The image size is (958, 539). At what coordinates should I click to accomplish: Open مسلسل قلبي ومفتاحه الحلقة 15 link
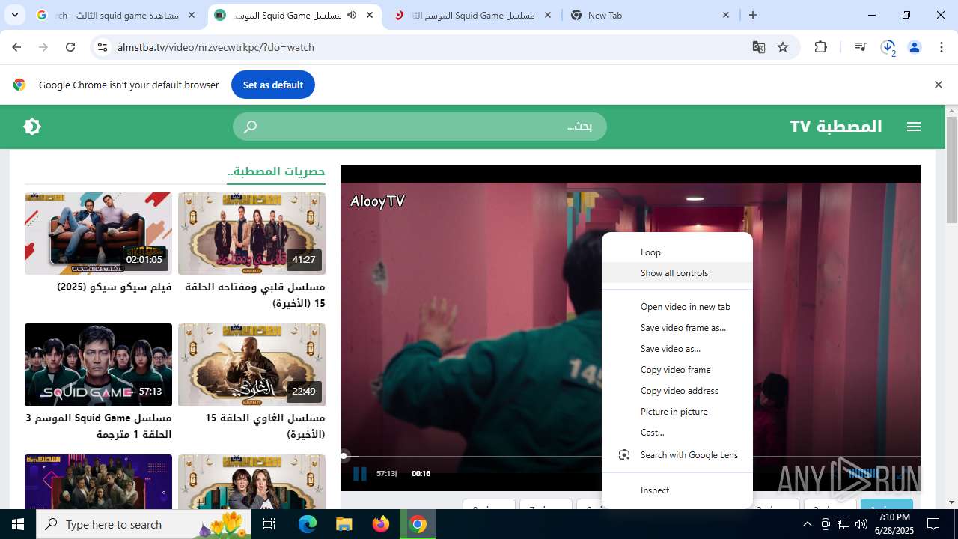click(255, 295)
